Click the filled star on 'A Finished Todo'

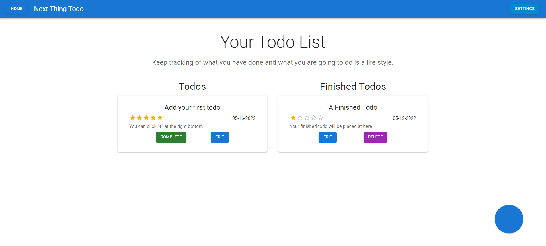click(x=293, y=118)
